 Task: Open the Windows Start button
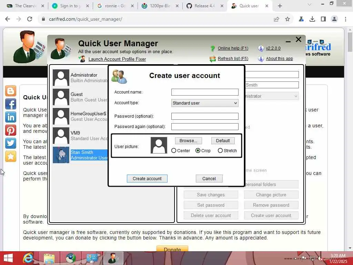[8, 258]
